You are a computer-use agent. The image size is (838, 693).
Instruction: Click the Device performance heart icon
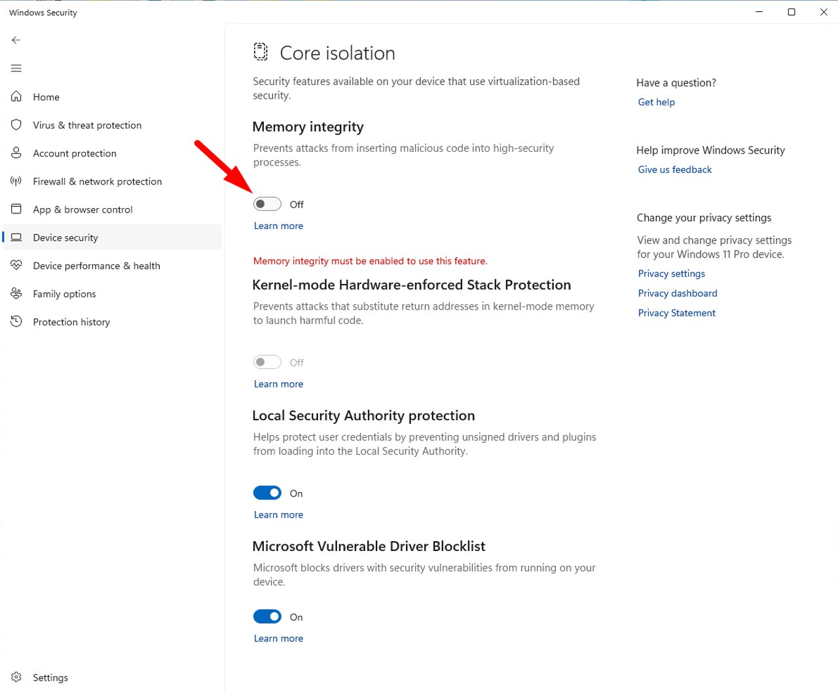tap(16, 265)
